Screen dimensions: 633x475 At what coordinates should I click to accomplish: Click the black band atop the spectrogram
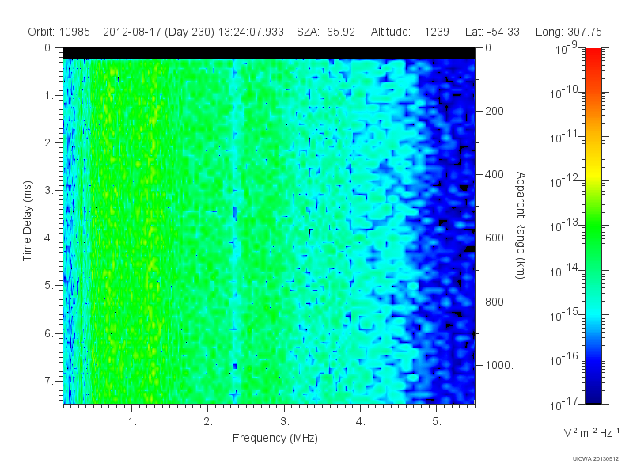coord(269,53)
